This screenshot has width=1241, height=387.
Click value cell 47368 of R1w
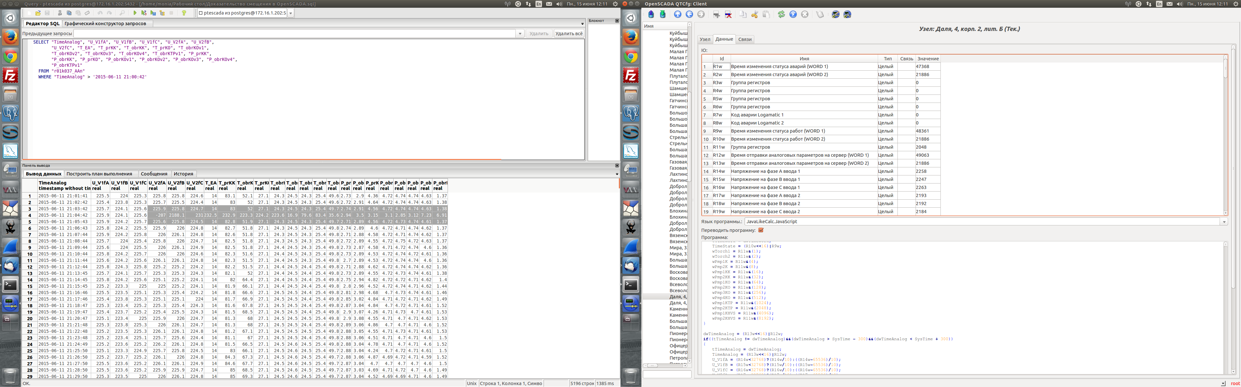928,66
